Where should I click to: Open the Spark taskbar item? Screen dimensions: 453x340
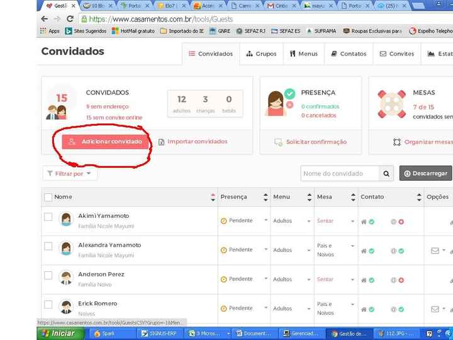tap(112, 334)
